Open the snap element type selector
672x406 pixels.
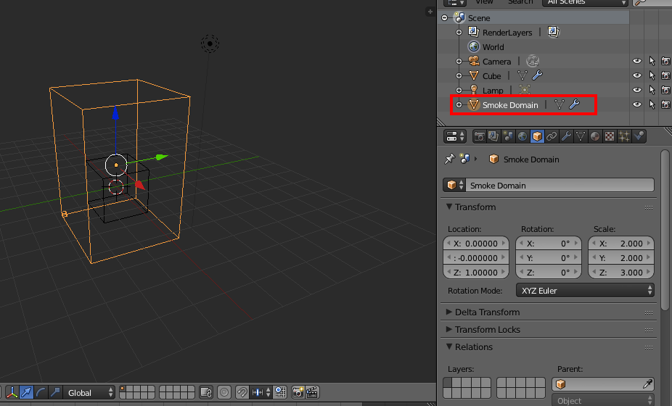click(x=261, y=392)
